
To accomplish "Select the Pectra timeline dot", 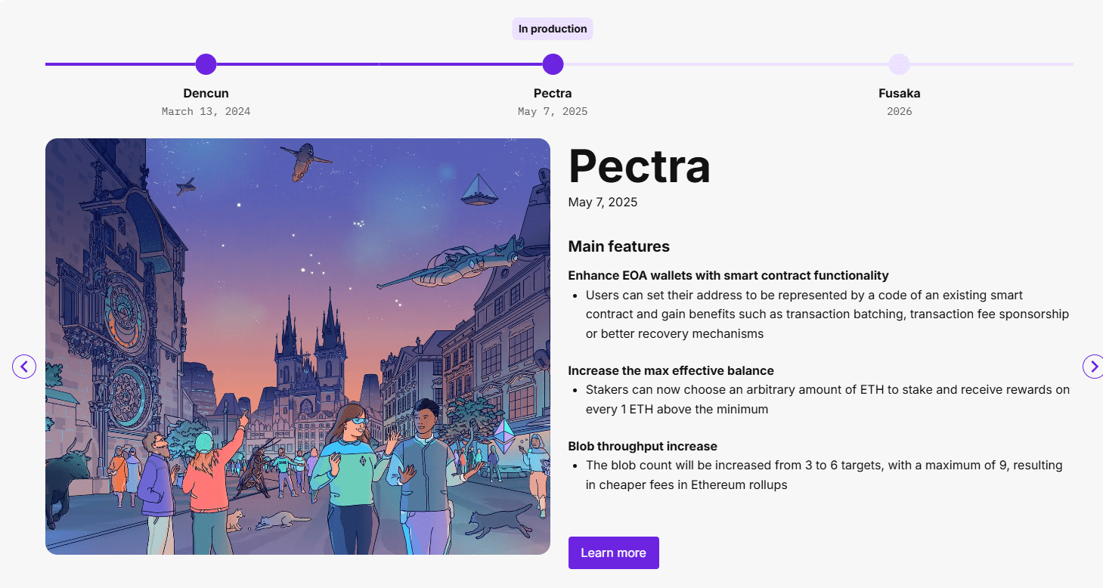I will click(553, 64).
